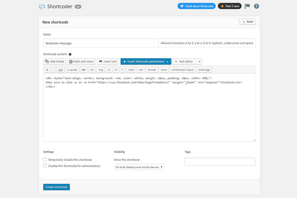Click the Rate 5 stars button
Viewport: 297px width, 198px height.
(230, 6)
